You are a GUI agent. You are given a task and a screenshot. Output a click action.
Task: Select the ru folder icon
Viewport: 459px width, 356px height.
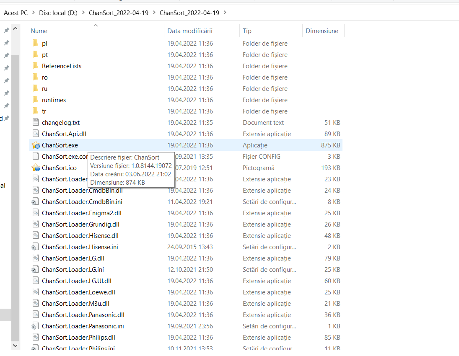[x=35, y=89]
